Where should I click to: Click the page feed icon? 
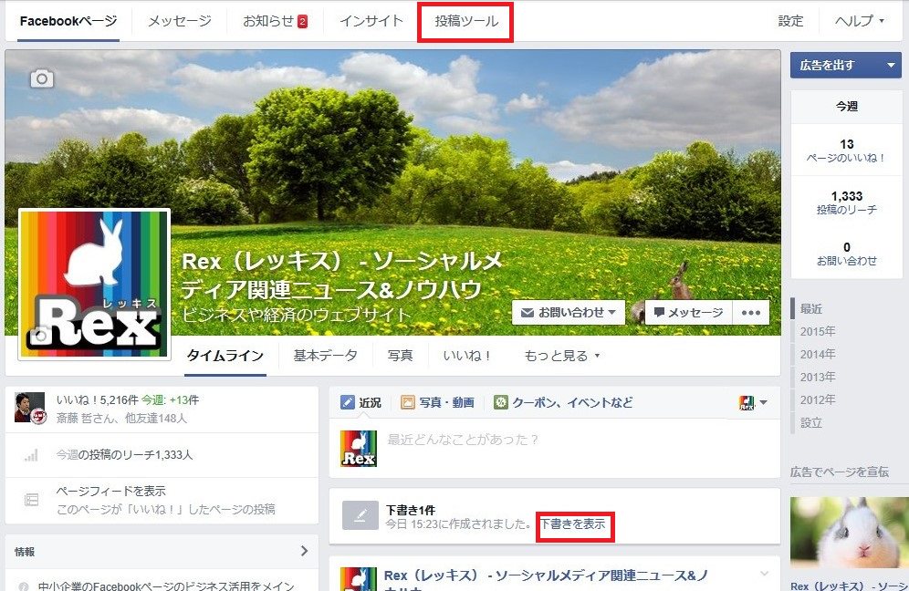(x=31, y=500)
